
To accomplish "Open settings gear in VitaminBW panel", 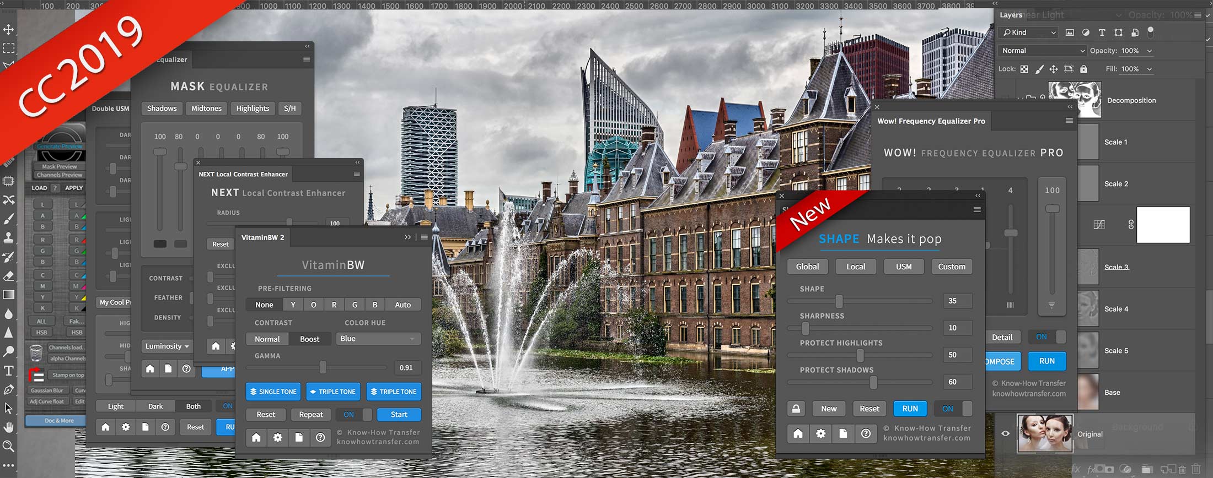I will point(278,437).
